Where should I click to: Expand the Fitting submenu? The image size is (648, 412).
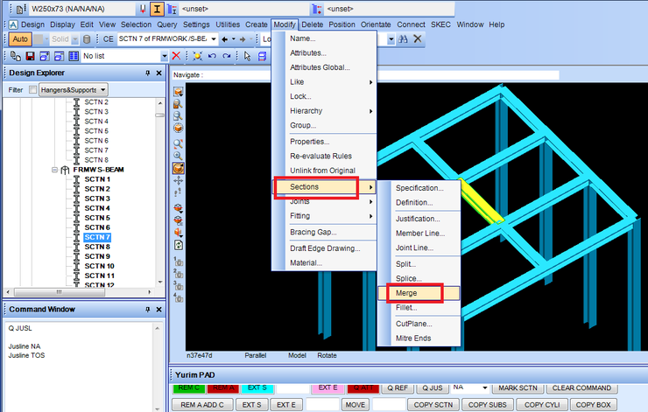pyautogui.click(x=324, y=216)
